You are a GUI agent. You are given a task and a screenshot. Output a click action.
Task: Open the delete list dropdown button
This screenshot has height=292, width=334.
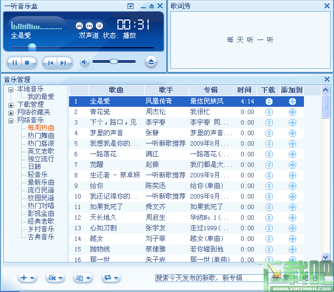click(x=55, y=278)
